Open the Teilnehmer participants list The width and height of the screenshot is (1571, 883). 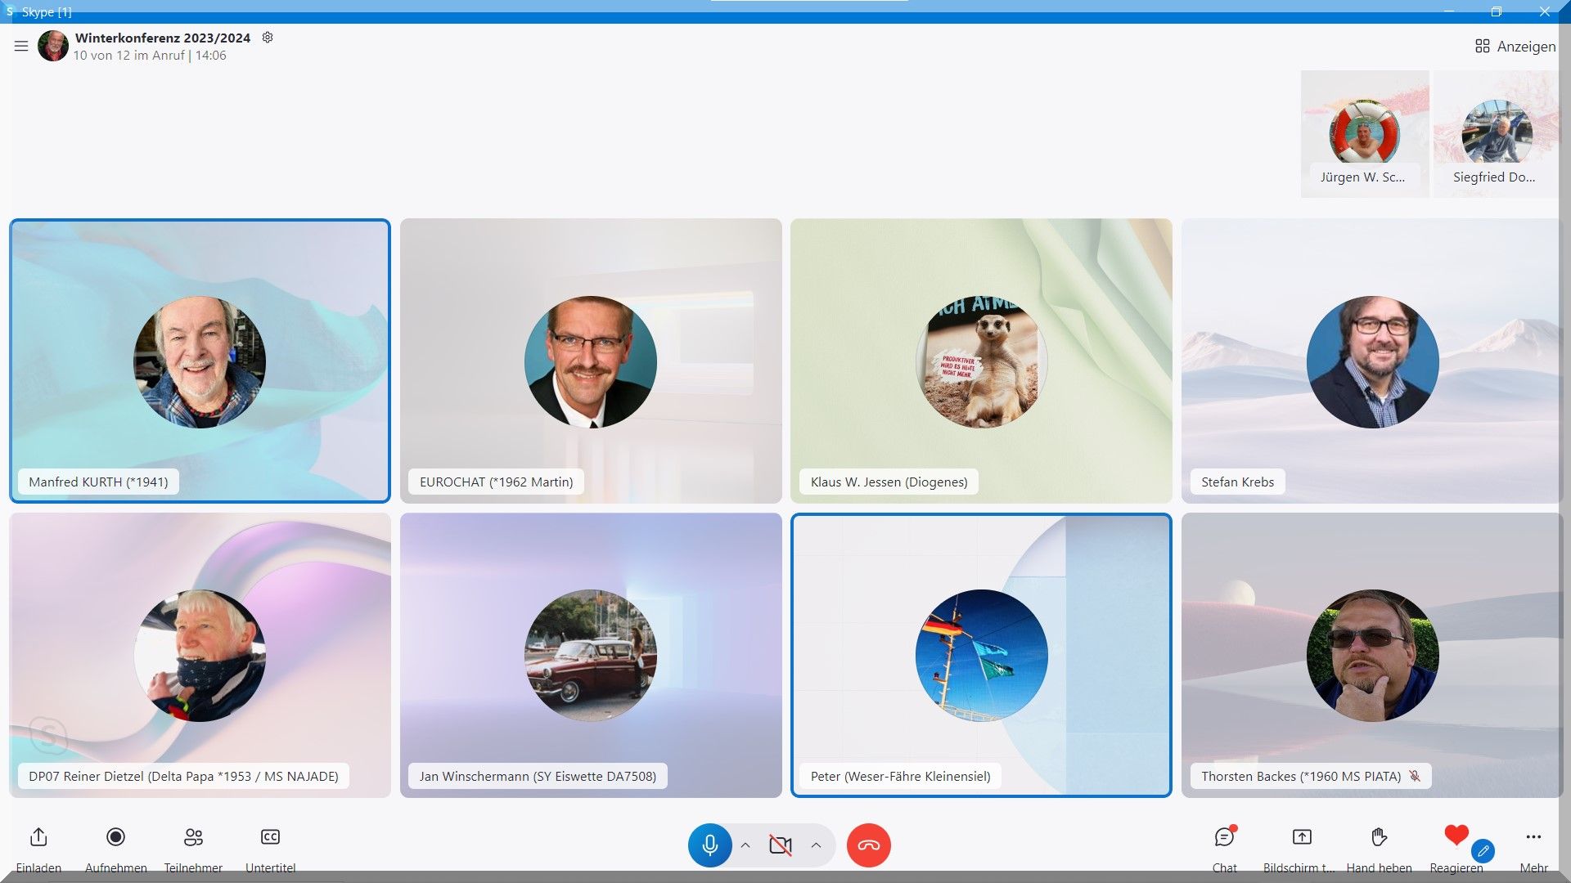[193, 837]
